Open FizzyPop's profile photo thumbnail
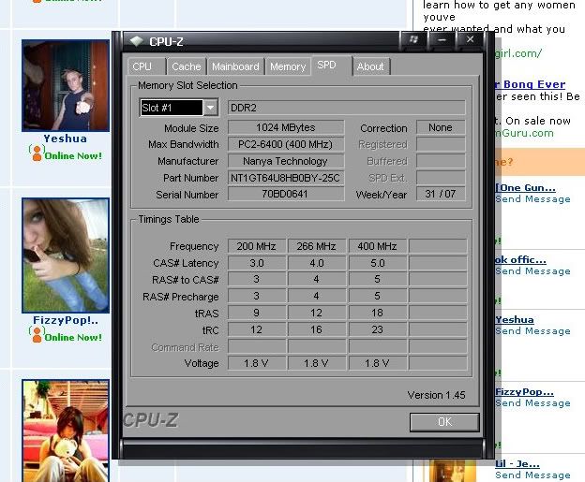Viewport: 585px width, 482px height. click(66, 255)
